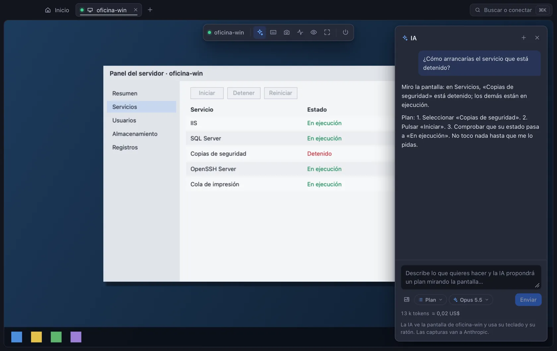The height and width of the screenshot is (351, 557).
Task: Open the activity pulse icon in toolbar
Action: point(300,32)
